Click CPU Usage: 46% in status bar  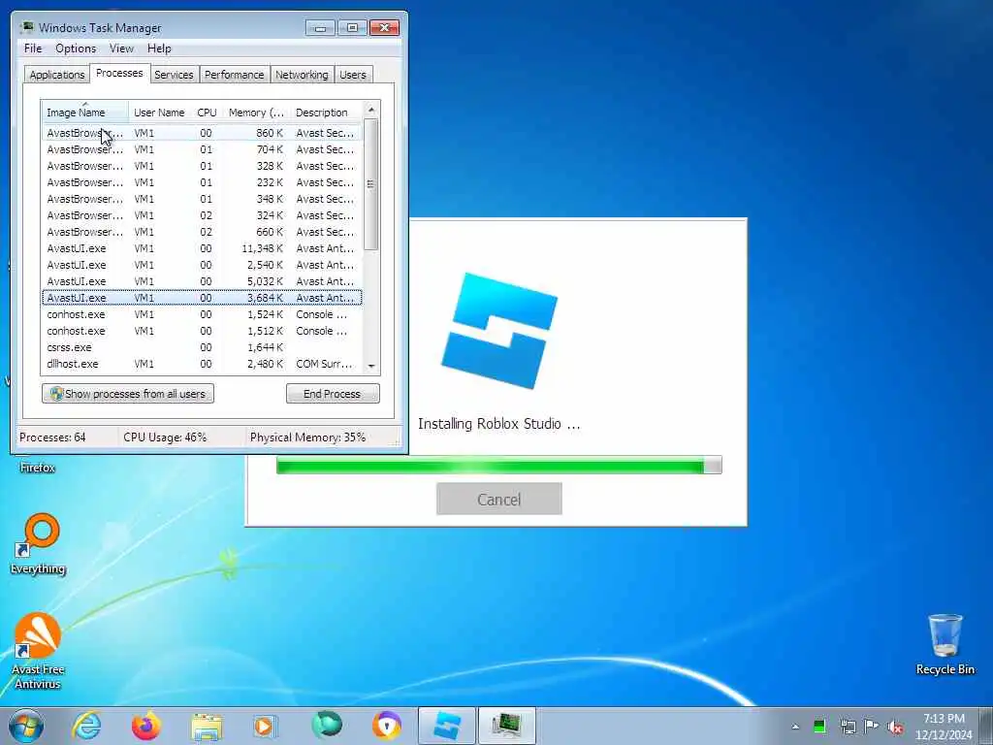click(x=165, y=437)
